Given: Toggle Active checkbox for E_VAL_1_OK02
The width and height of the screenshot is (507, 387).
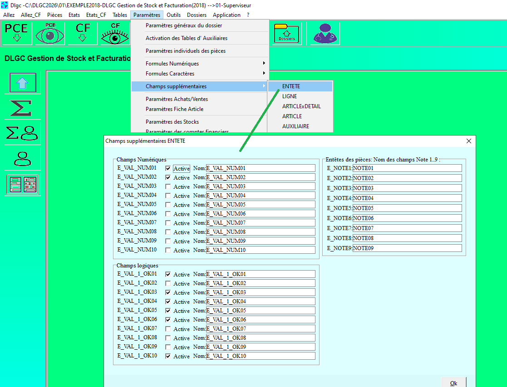Looking at the screenshot, I should point(168,283).
